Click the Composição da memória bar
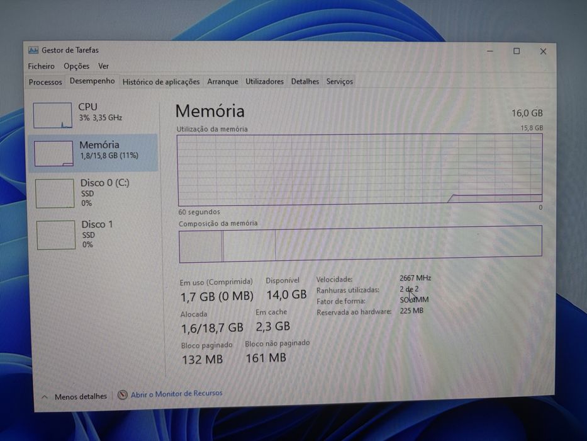587x441 pixels. (361, 244)
